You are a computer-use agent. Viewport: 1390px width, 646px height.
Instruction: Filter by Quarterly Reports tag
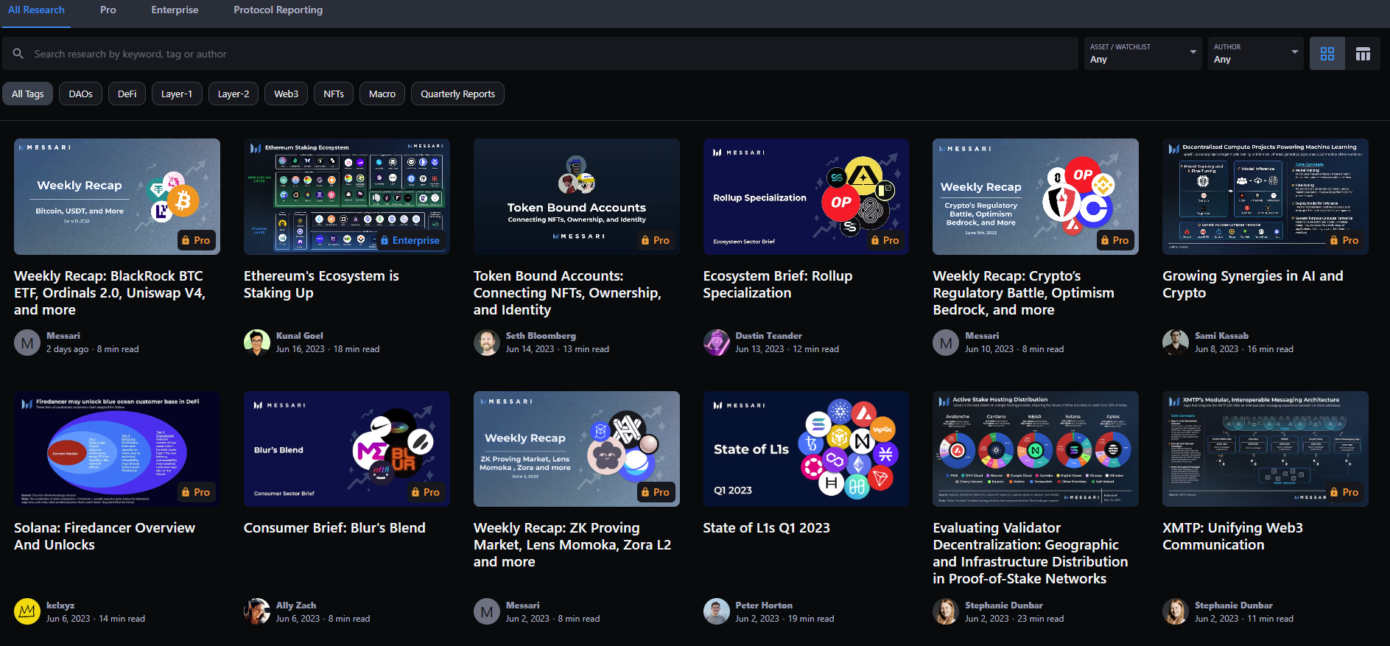(457, 94)
